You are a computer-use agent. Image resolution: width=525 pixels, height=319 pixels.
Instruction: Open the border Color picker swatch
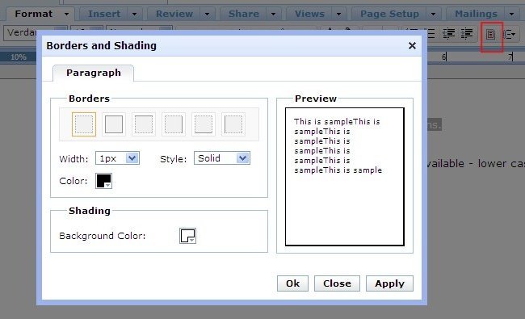pyautogui.click(x=104, y=181)
